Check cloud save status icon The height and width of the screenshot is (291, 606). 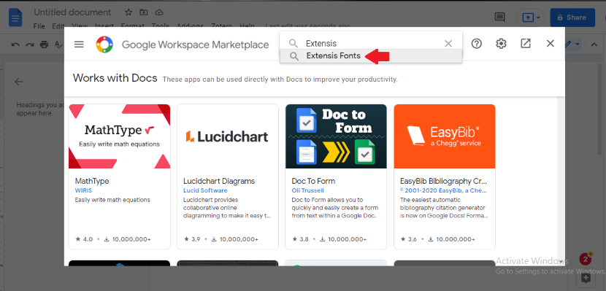(x=159, y=12)
